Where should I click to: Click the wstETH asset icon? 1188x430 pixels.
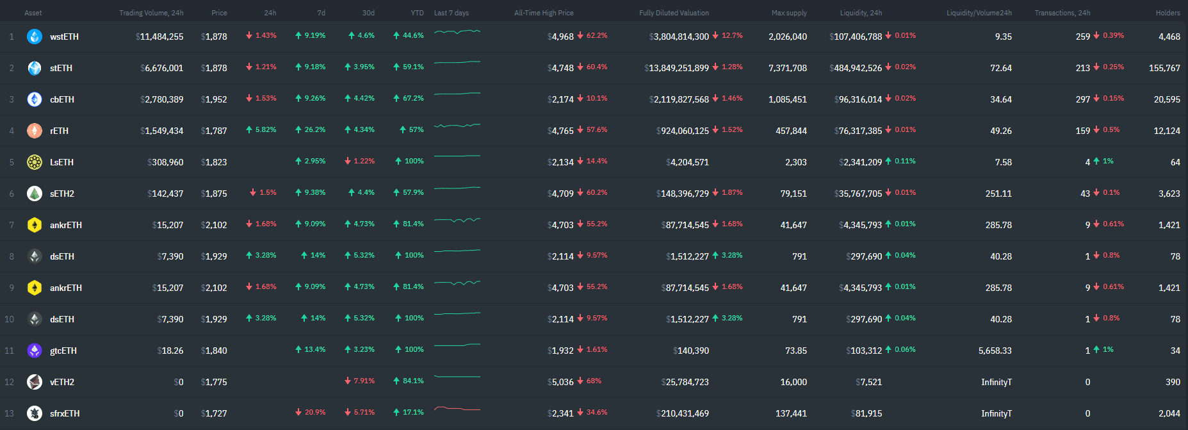coord(35,37)
